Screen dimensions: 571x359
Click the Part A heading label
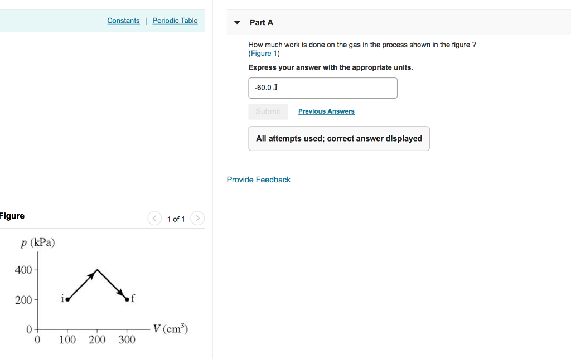(260, 22)
